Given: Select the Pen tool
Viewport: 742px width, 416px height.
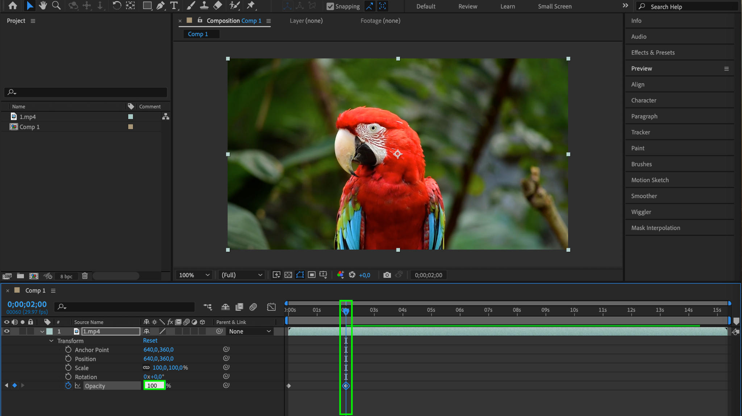Looking at the screenshot, I should coord(161,5).
